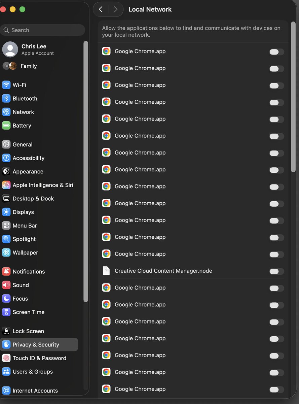Open Focus moon icon
This screenshot has width=299, height=404.
[x=6, y=298]
